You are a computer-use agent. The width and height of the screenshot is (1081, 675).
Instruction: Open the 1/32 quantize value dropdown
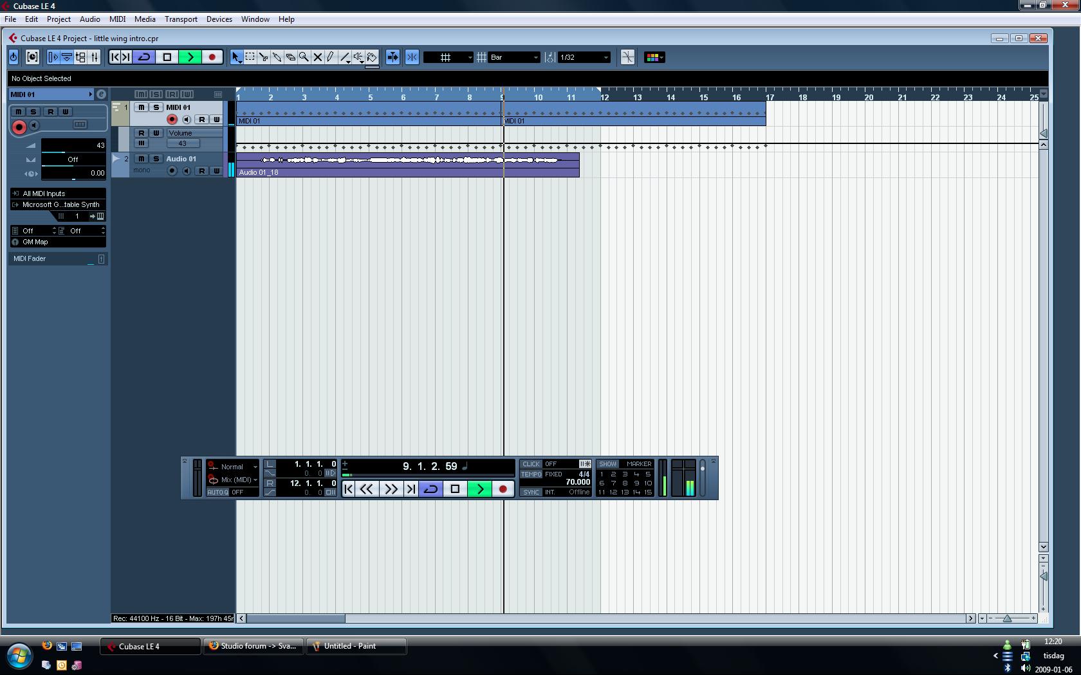pyautogui.click(x=584, y=57)
